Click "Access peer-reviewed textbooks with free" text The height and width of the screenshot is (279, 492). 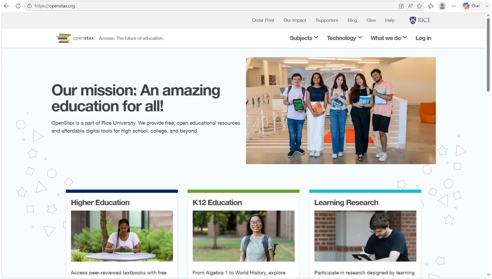pyautogui.click(x=118, y=272)
